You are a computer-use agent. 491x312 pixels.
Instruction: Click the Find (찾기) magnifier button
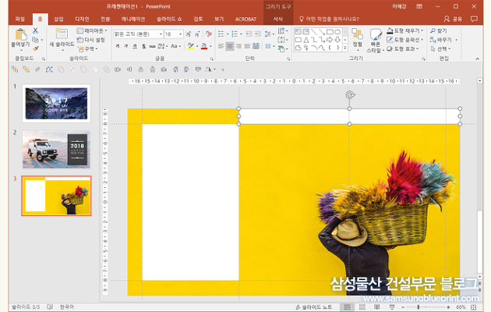coord(439,30)
